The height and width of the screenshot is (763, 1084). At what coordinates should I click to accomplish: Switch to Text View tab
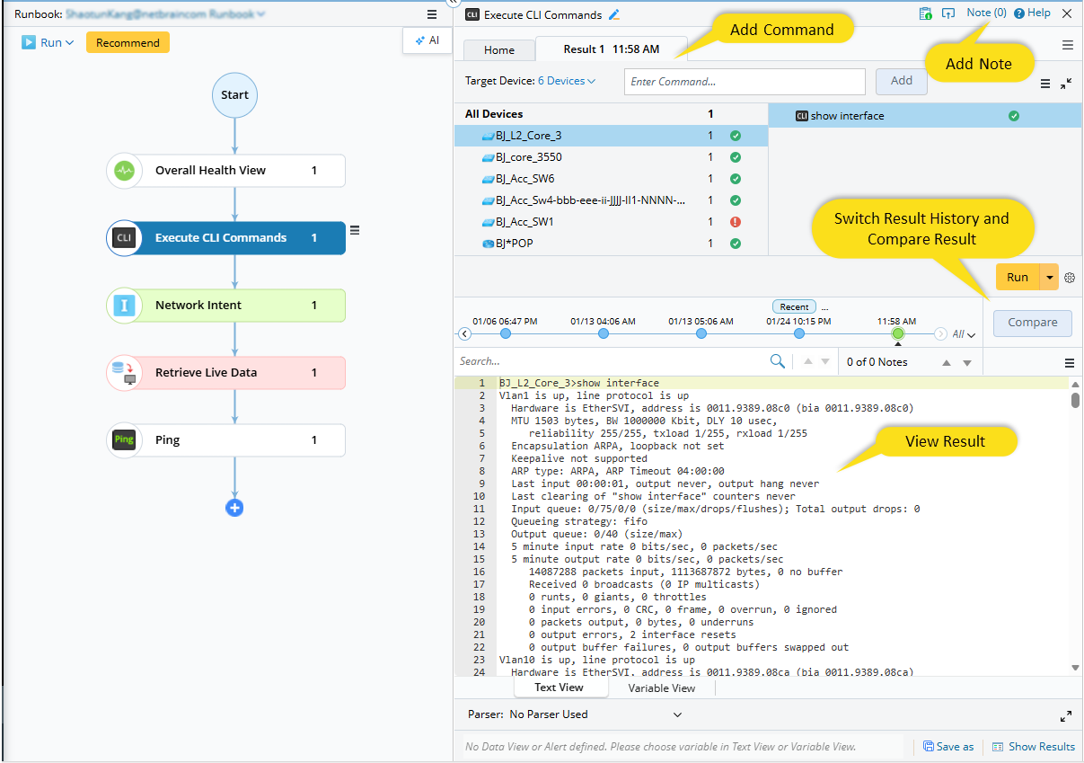[x=560, y=688]
